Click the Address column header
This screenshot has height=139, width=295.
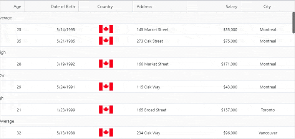tap(160, 7)
